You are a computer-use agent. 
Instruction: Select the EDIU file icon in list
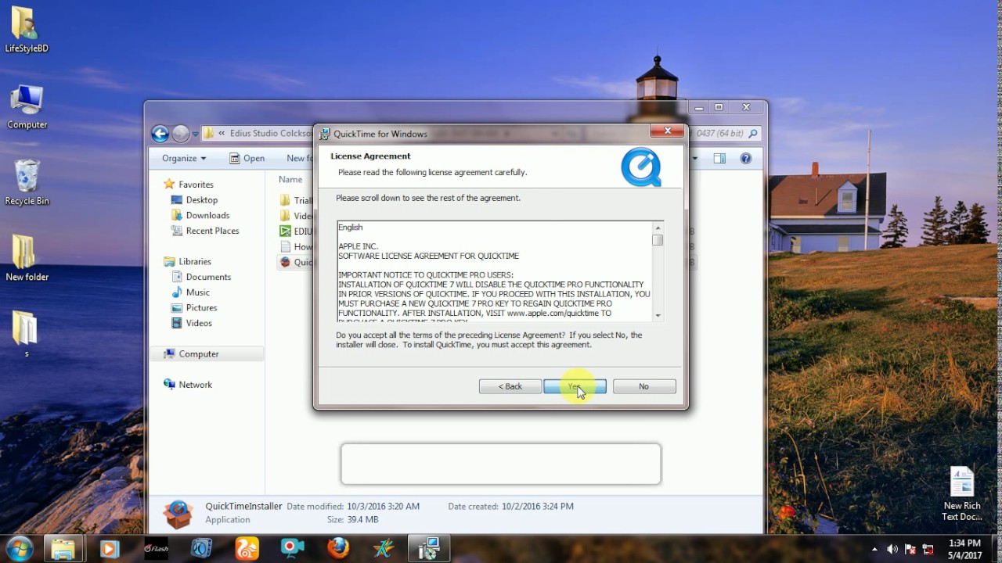coord(286,231)
